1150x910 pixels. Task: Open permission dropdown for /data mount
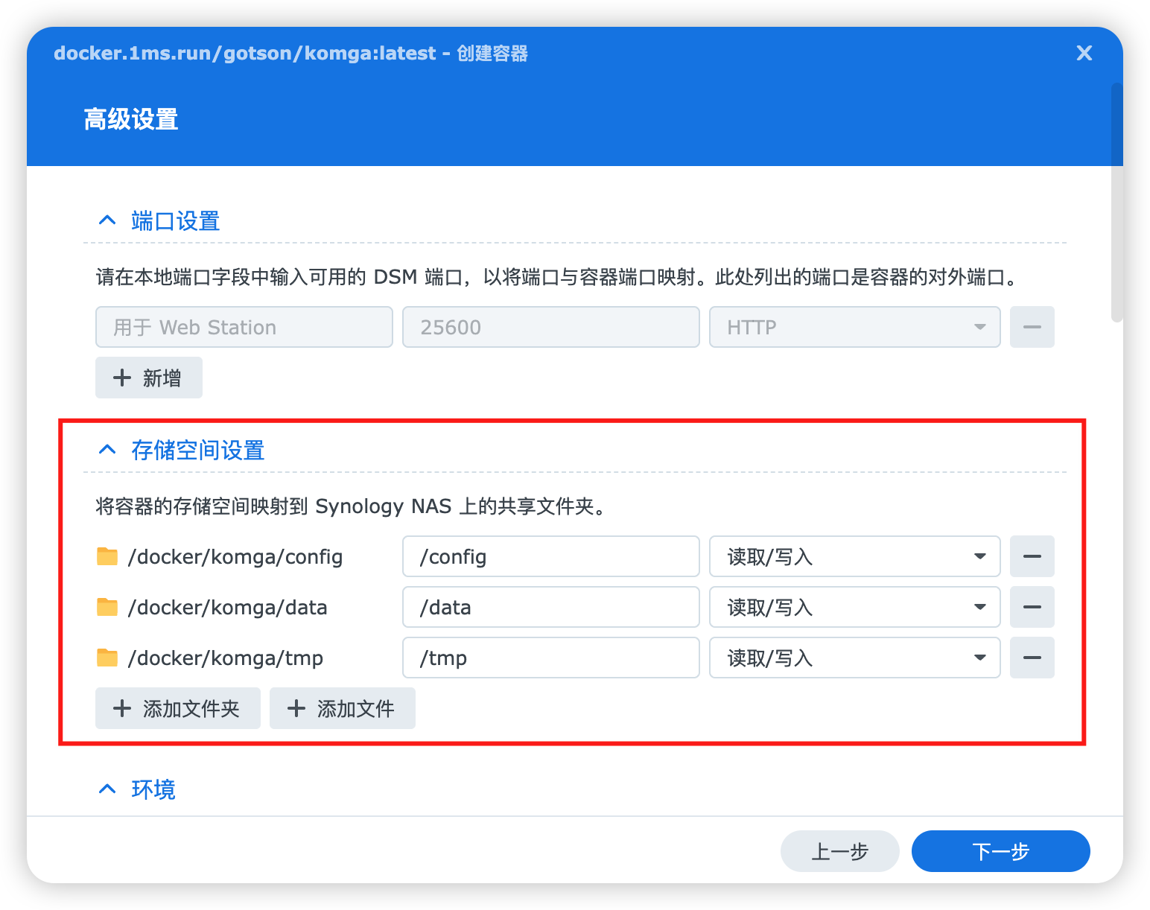click(854, 607)
